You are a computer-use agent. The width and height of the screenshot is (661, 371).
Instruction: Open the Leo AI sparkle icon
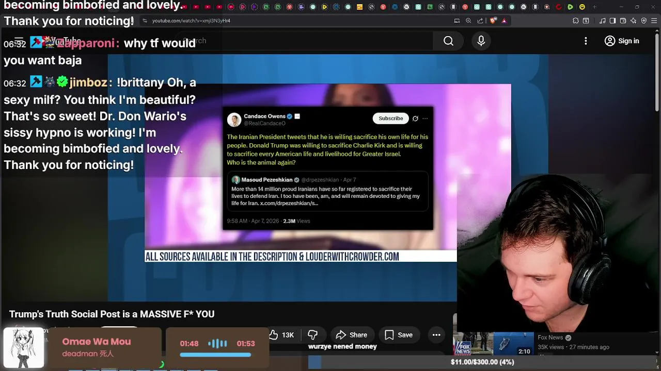click(634, 21)
